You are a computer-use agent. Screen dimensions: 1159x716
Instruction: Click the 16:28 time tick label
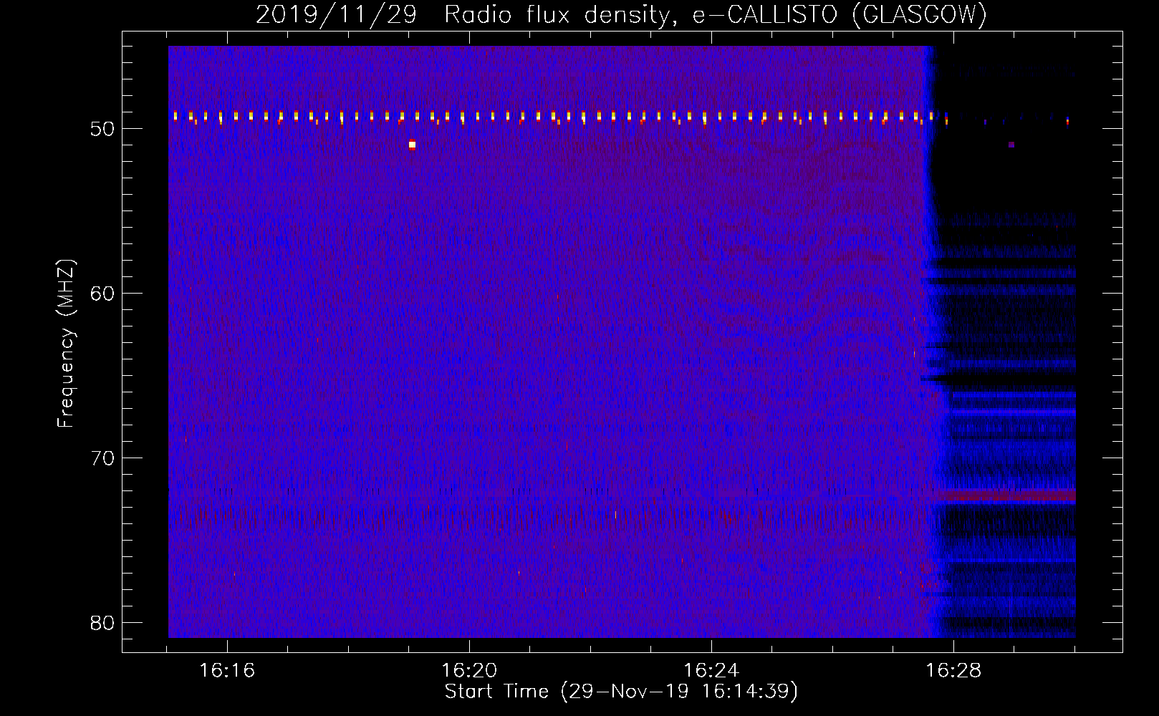953,671
